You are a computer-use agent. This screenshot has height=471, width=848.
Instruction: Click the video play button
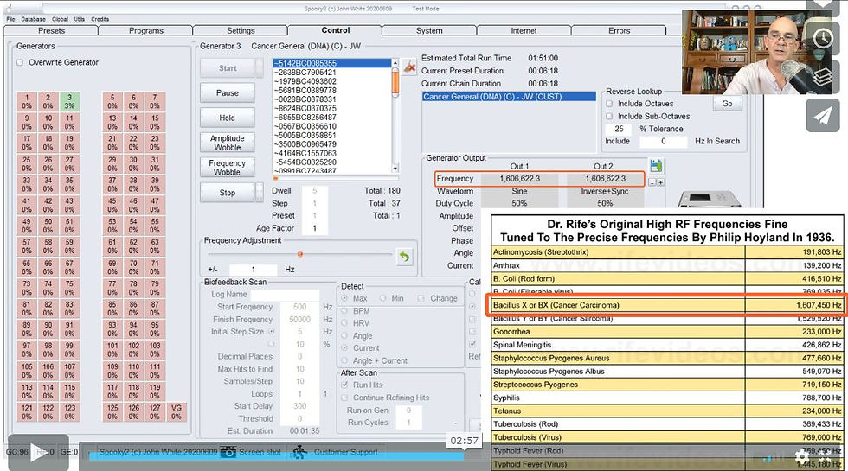point(38,453)
